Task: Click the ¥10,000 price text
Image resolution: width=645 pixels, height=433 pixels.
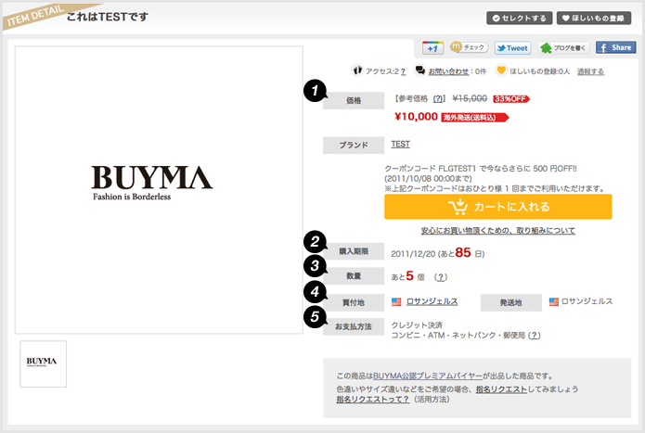Action: pos(416,117)
